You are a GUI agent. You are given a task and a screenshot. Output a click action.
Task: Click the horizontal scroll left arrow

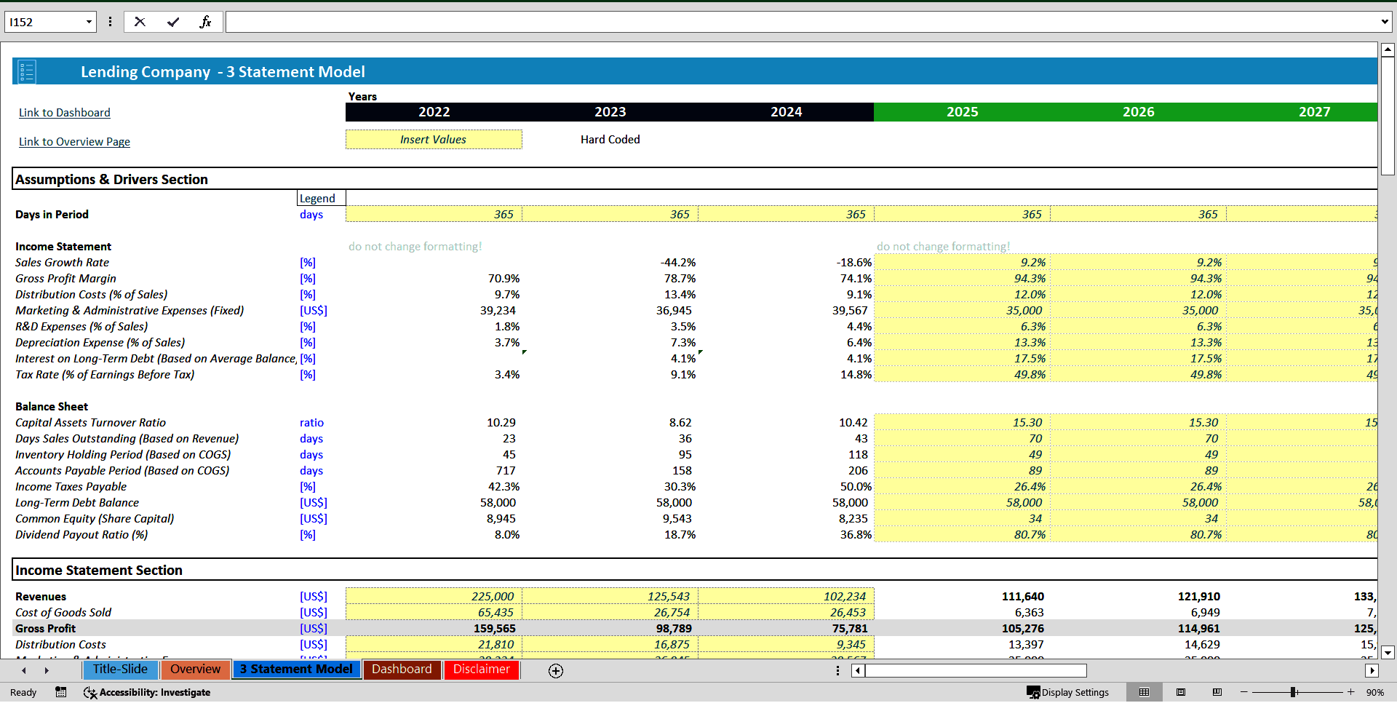[859, 670]
